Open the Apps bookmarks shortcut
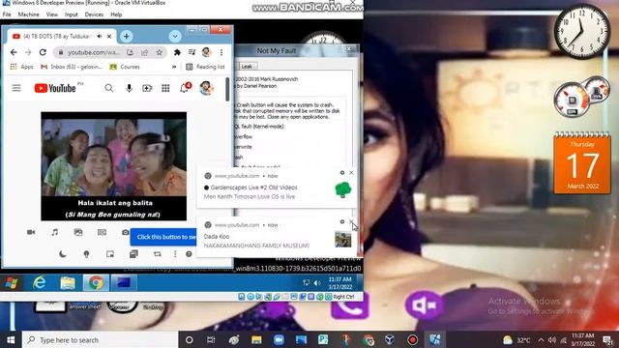 (x=21, y=67)
